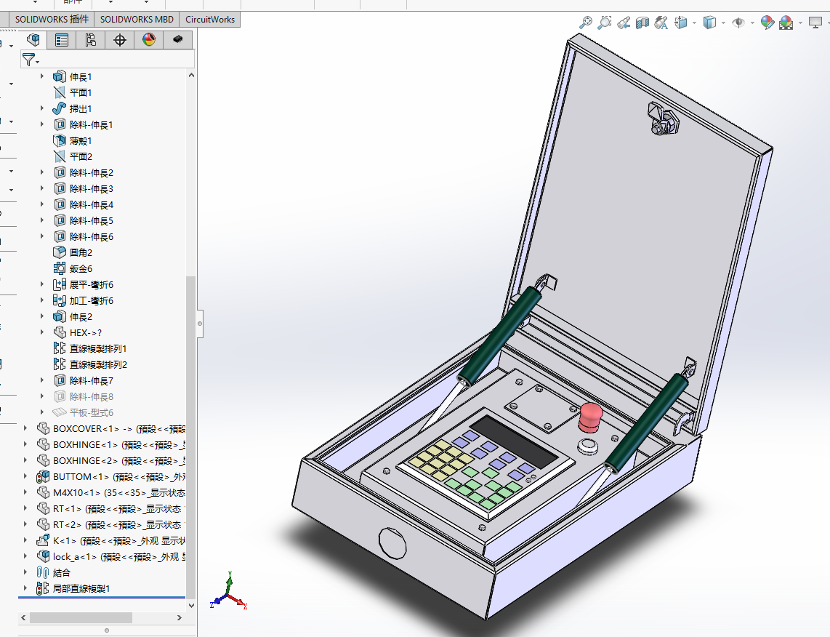Screen dimensions: 830x637
Task: Select the 薄殼1 feature
Action: point(81,141)
